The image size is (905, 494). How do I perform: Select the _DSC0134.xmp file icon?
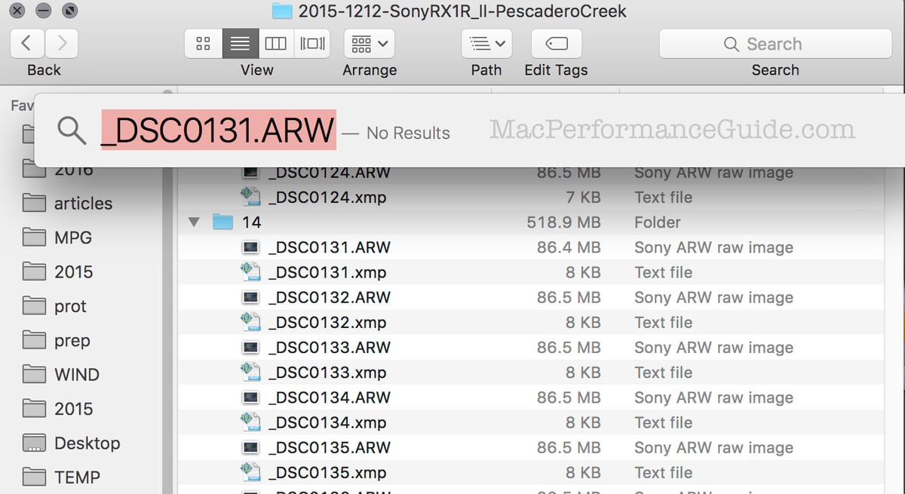click(x=250, y=422)
